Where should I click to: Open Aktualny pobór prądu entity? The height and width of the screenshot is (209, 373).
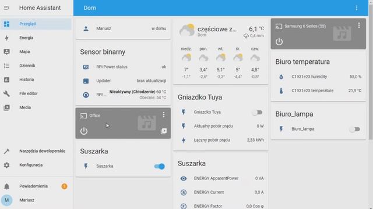pyautogui.click(x=221, y=126)
